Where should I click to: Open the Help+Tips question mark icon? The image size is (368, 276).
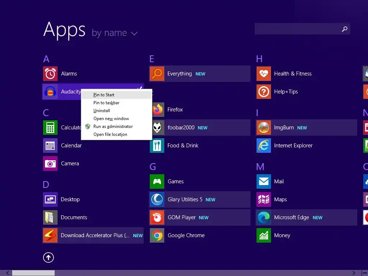[x=264, y=92]
